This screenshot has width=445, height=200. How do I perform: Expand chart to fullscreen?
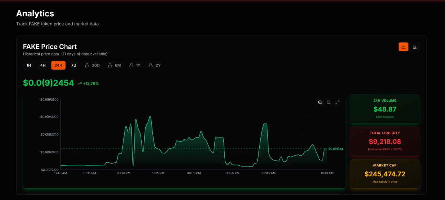337,102
